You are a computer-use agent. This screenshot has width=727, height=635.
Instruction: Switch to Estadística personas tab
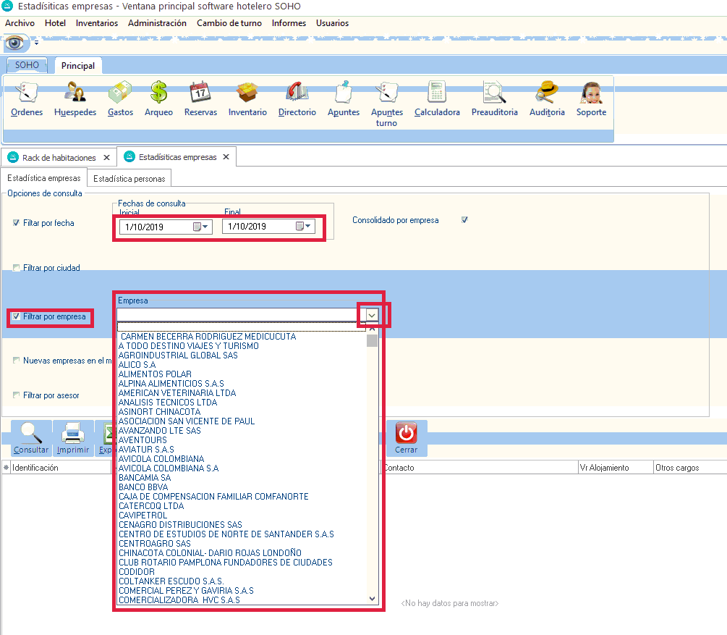tap(129, 178)
